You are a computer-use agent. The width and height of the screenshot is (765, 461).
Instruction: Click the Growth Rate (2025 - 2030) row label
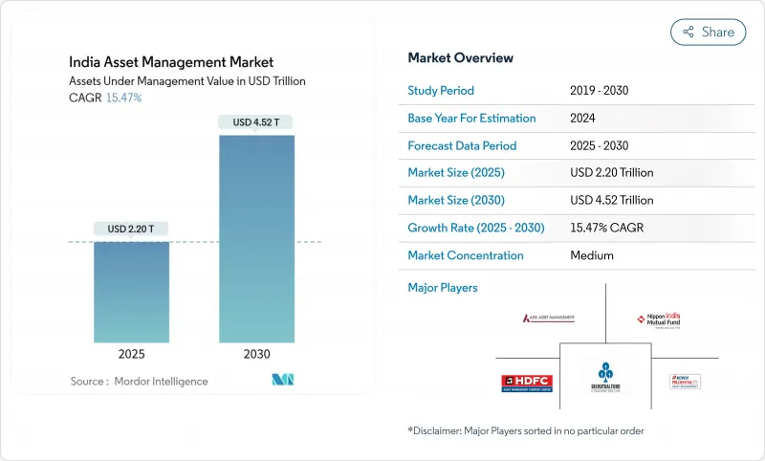477,228
